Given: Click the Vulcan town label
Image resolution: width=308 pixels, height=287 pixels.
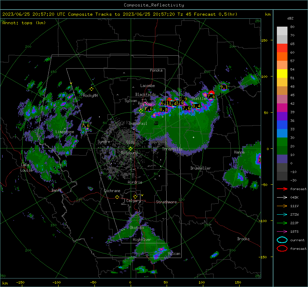Looking at the screenshot, I should pyautogui.click(x=174, y=254).
